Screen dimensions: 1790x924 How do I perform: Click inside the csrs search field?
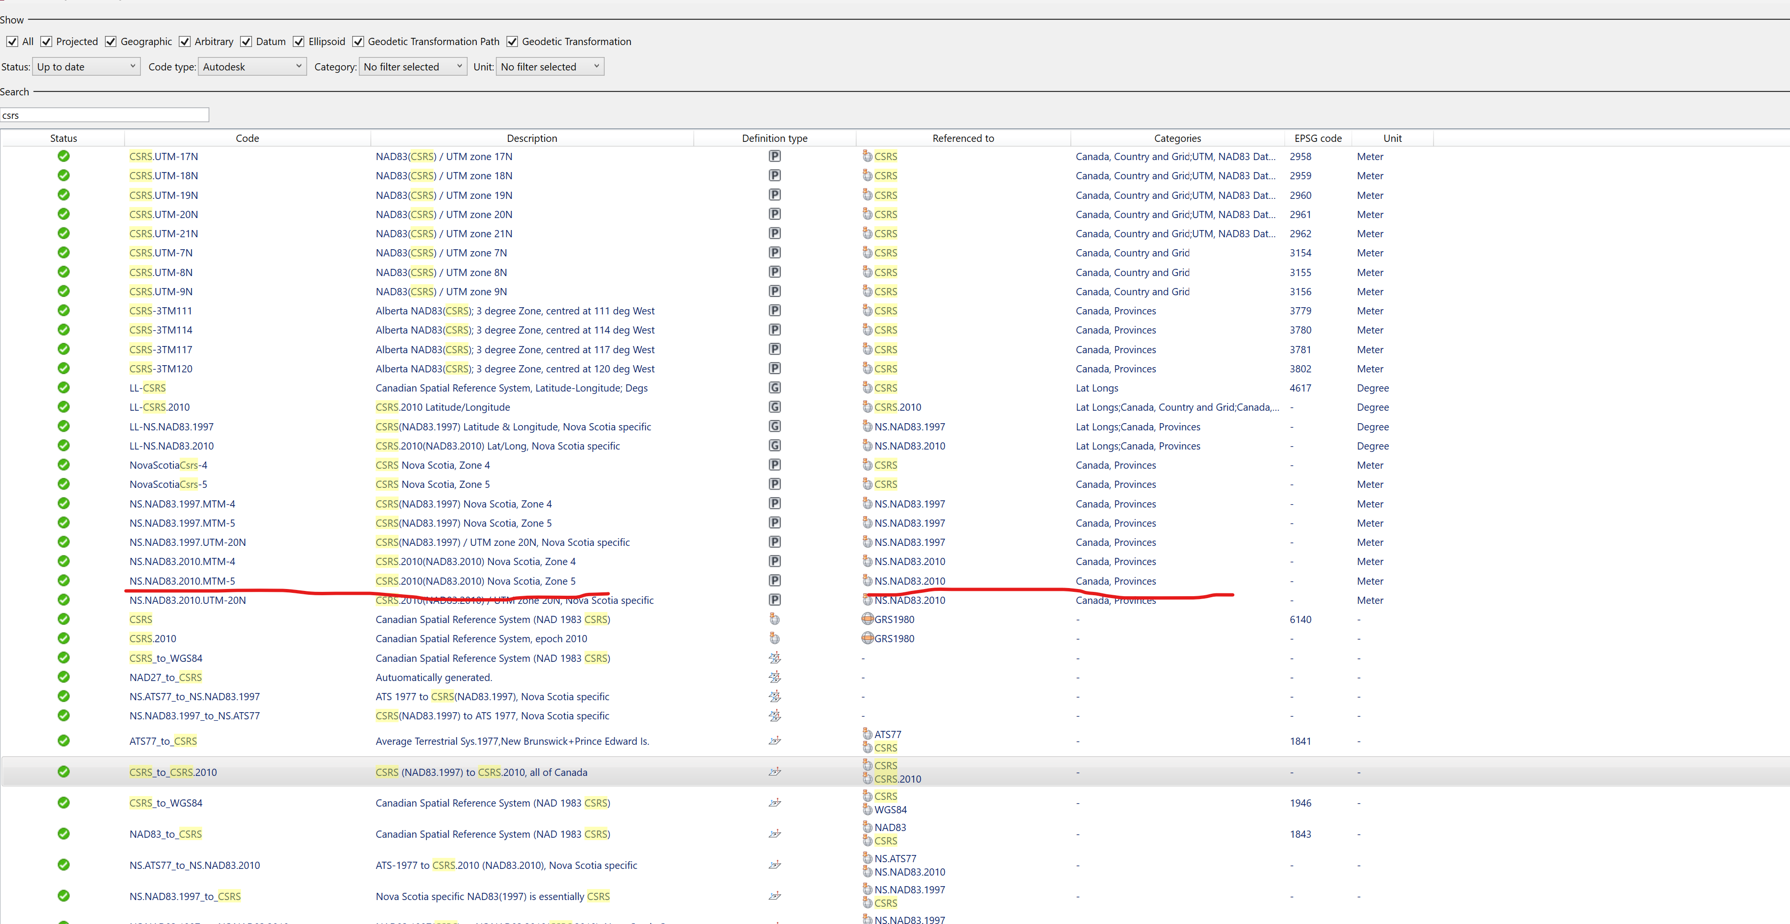point(104,115)
